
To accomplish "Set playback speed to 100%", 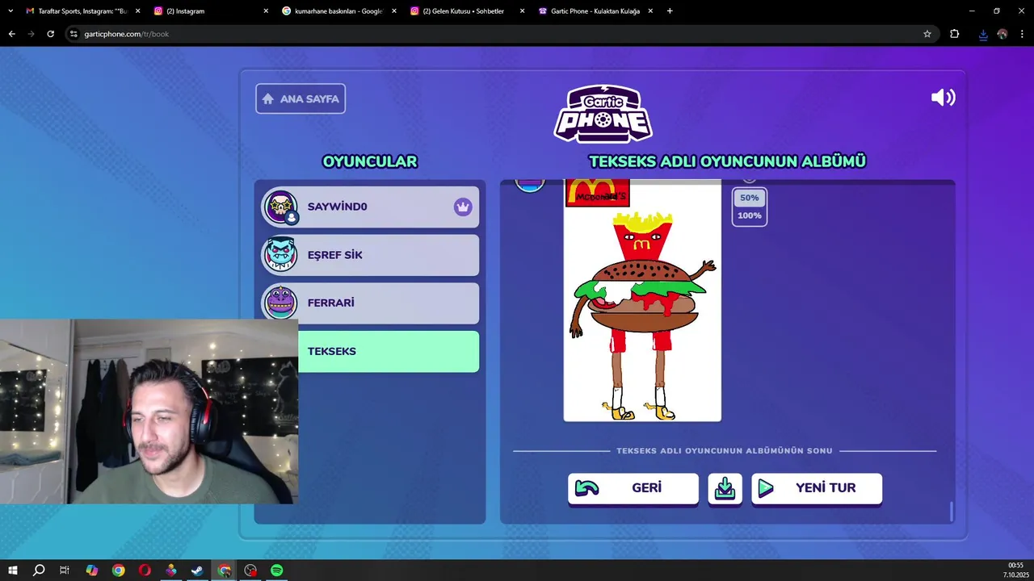I will click(749, 215).
